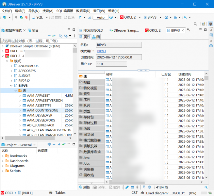Select 回收站 recycle bin category
The width and height of the screenshot is (214, 196).
pyautogui.click(x=91, y=175)
